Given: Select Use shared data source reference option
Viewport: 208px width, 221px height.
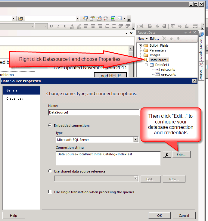Looking at the screenshot, I should click(50, 171).
